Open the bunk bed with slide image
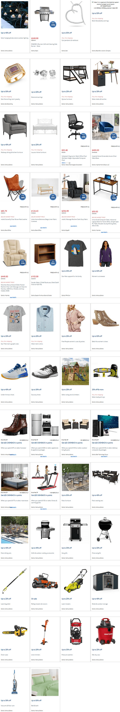Image resolution: width=120 pixels, height=712 pixels. pyautogui.click(x=75, y=74)
